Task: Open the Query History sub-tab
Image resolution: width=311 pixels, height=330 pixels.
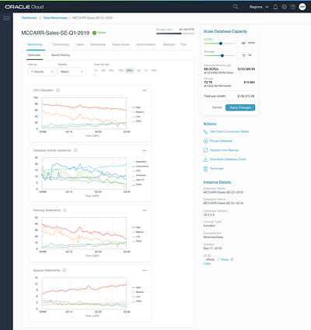Action: [x=61, y=55]
